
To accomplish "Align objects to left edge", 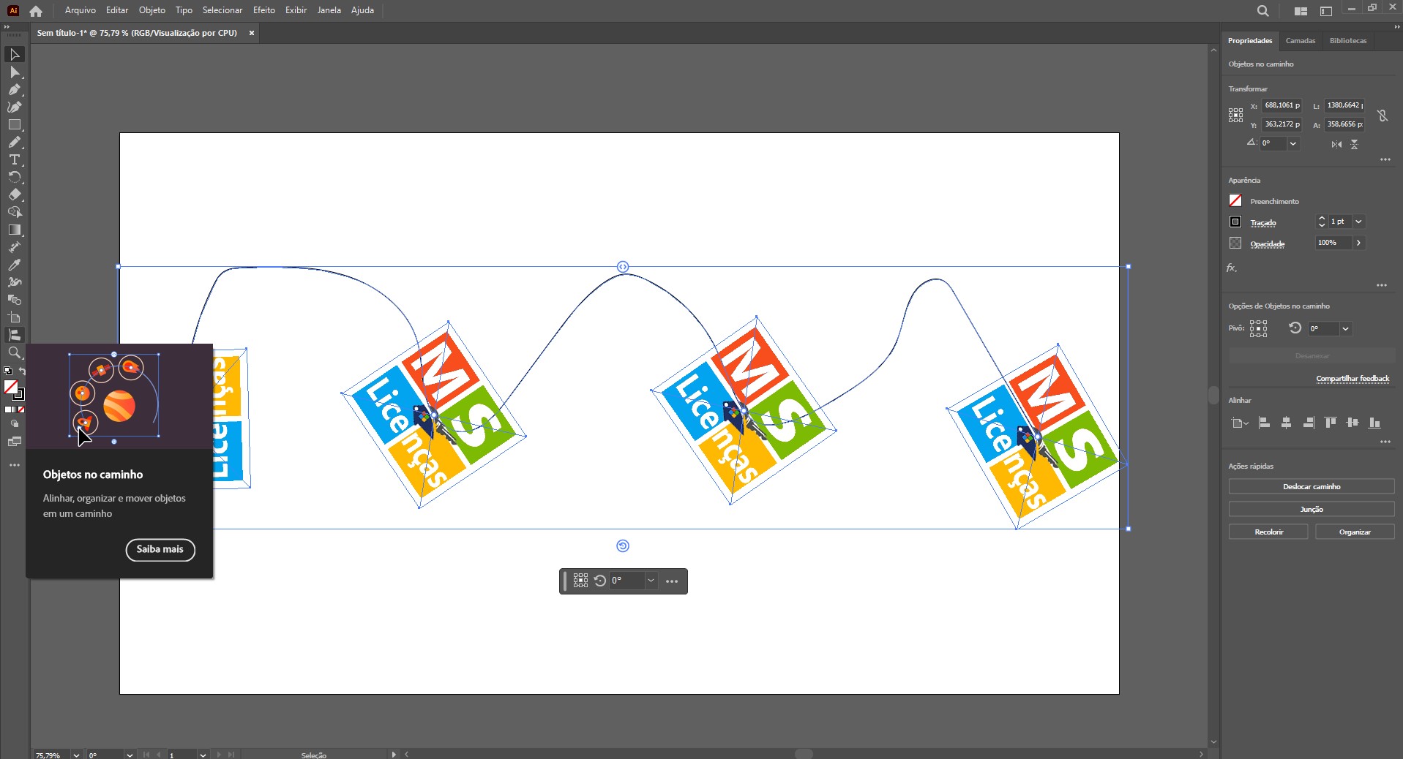I will [1264, 423].
